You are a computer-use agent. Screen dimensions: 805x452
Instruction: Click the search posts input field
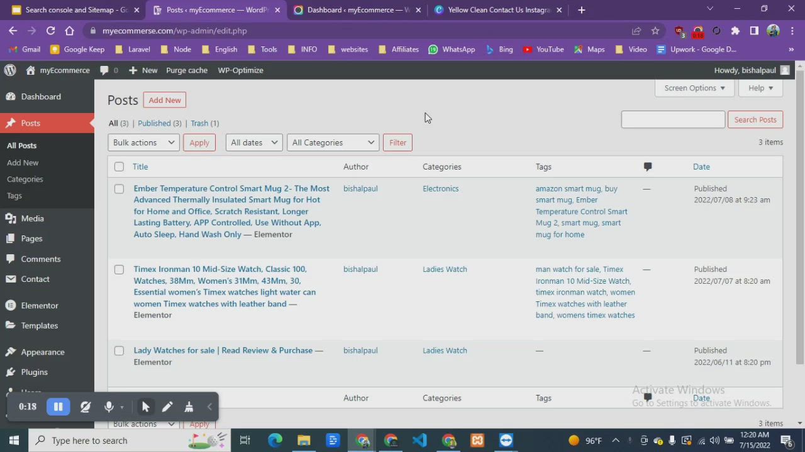[x=672, y=120]
